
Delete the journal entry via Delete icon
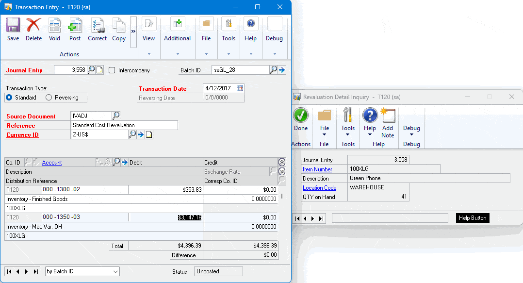[x=33, y=30]
